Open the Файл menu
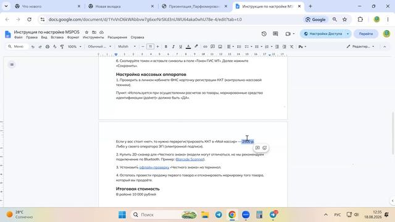The height and width of the screenshot is (222, 395). [x=18, y=37]
